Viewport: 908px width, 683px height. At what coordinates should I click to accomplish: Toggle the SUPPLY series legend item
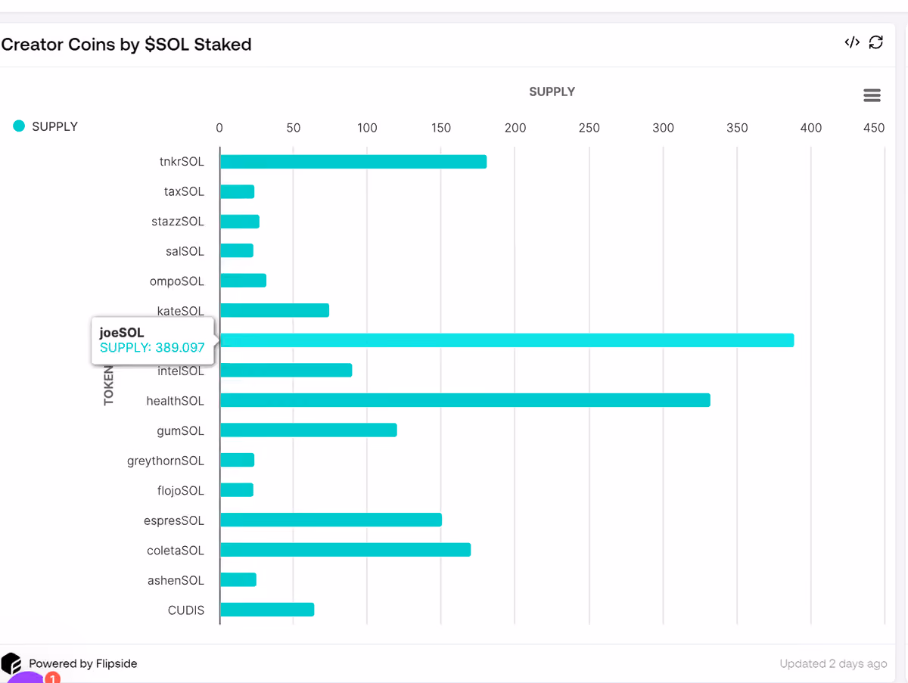coord(45,126)
